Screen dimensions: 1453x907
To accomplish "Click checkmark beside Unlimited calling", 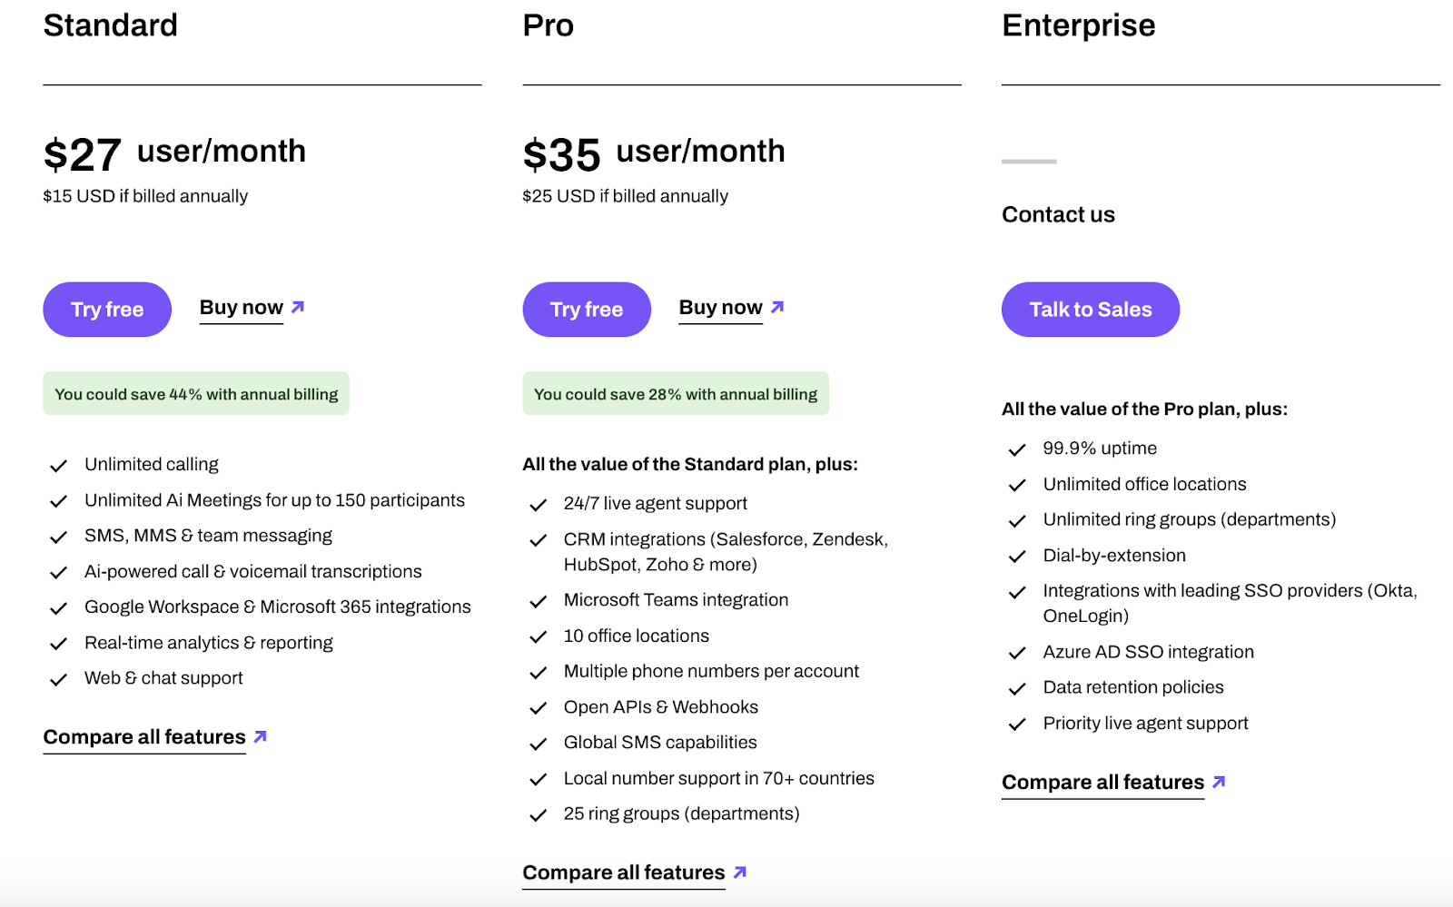I will (59, 466).
